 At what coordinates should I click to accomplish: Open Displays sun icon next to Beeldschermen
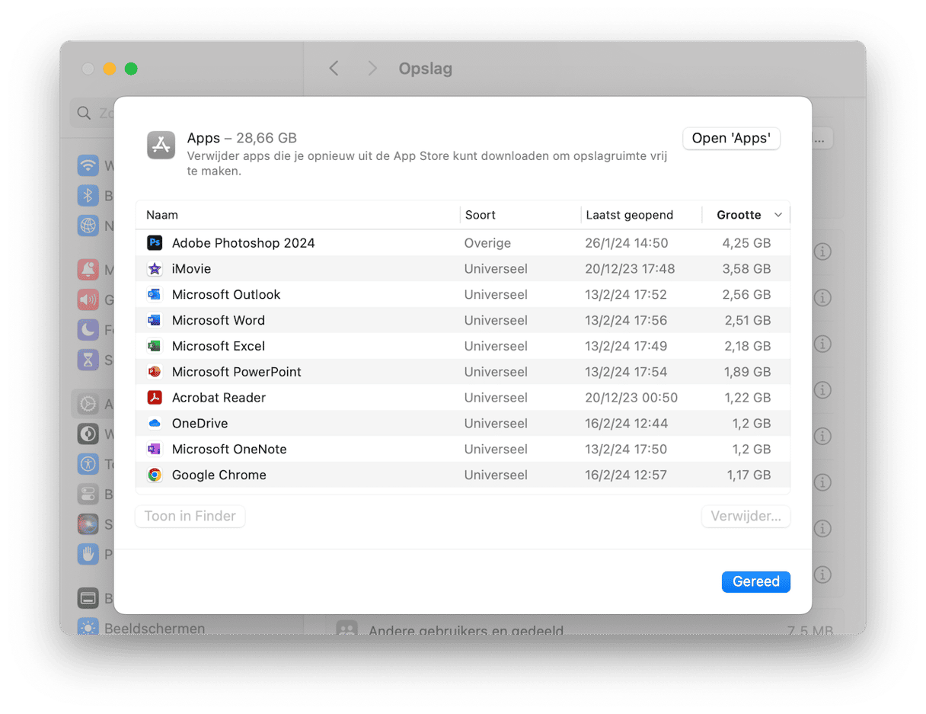pyautogui.click(x=88, y=626)
